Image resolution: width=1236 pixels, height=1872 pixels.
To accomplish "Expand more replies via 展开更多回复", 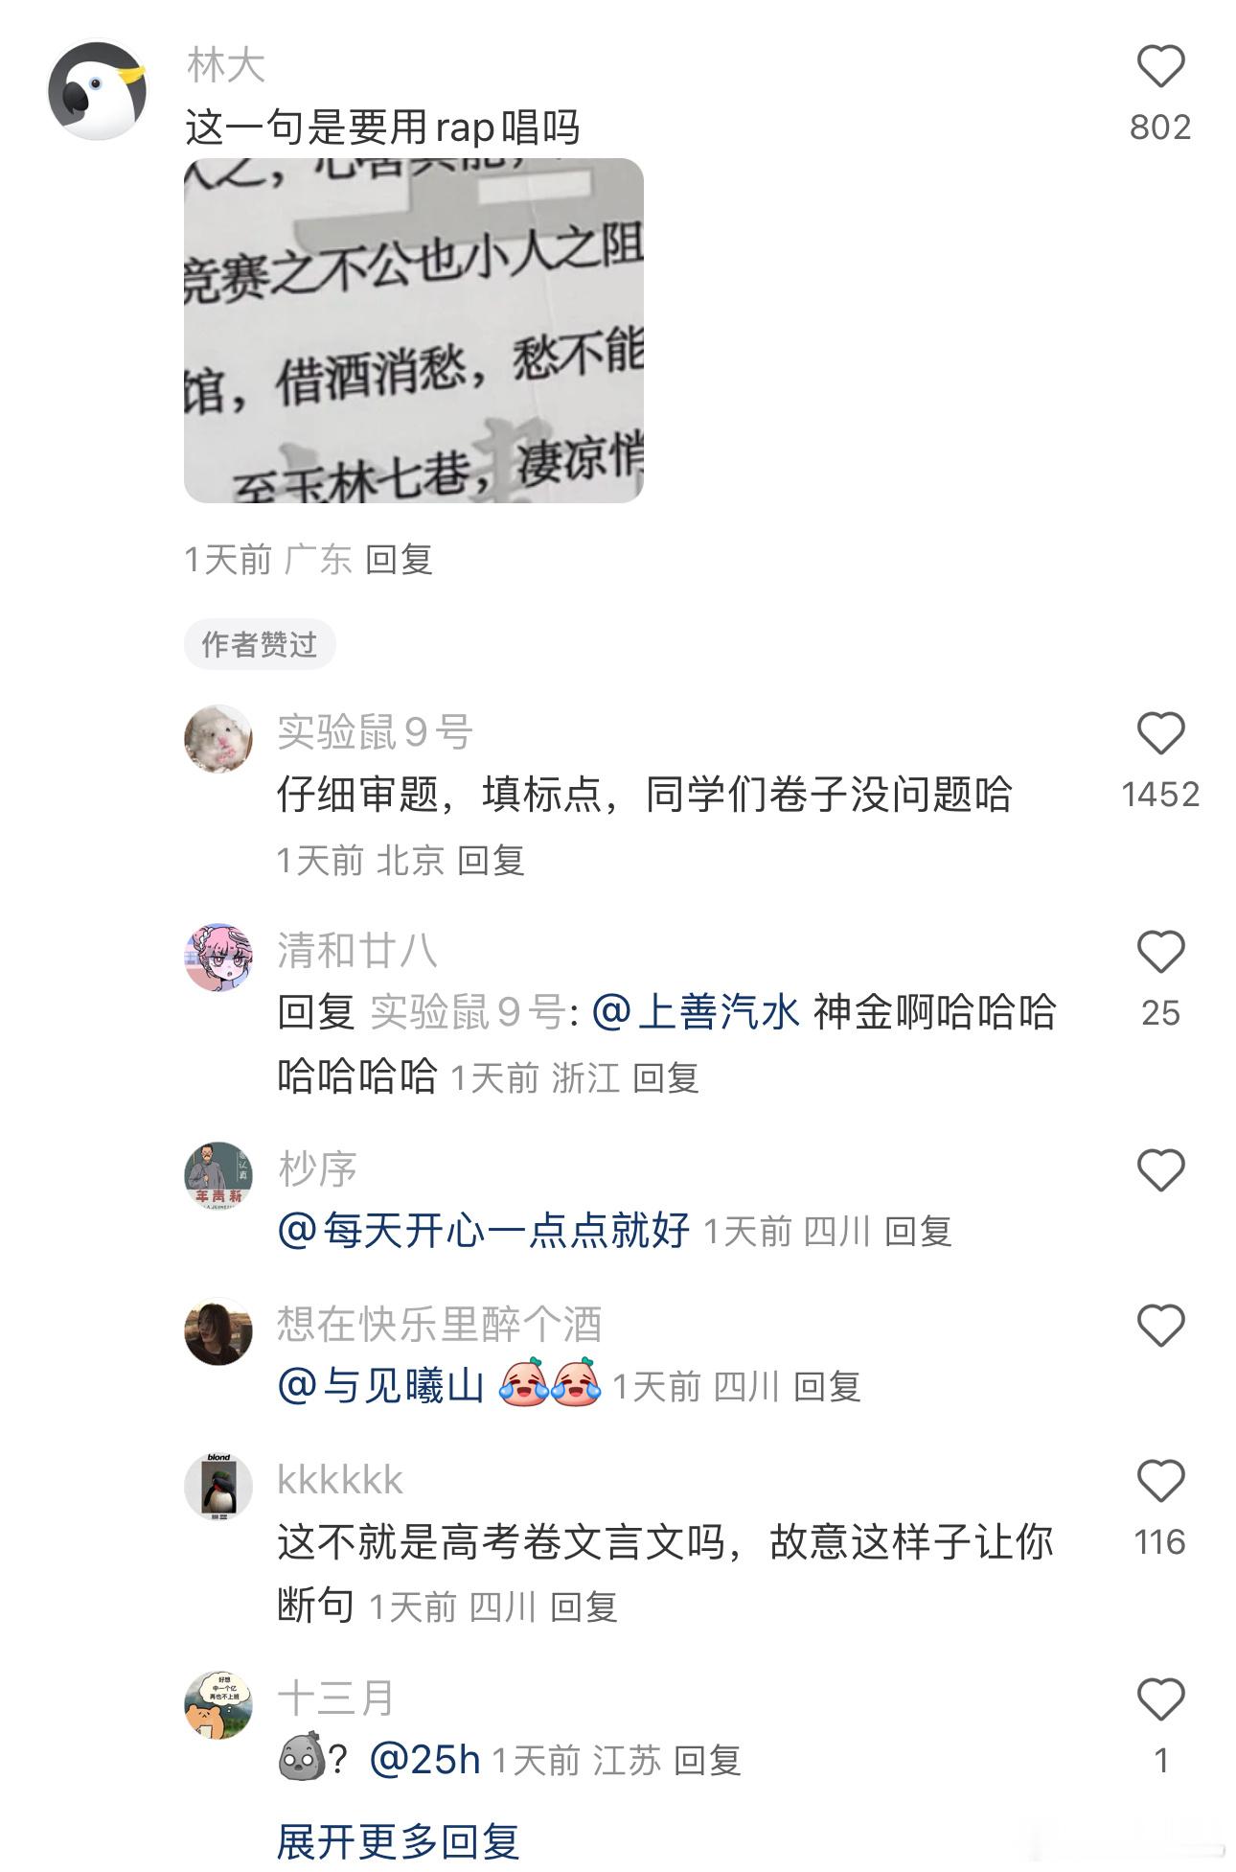I will 398,1840.
